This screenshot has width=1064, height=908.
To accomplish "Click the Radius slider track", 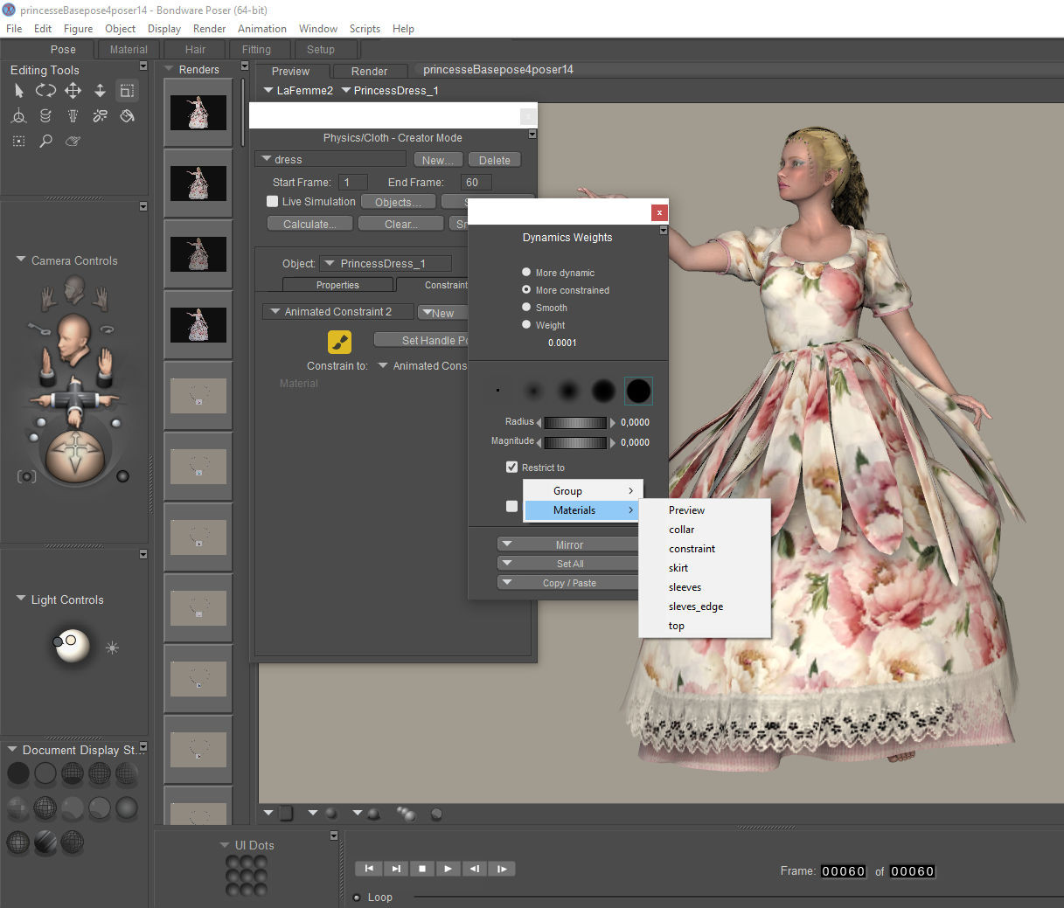I will tap(574, 422).
